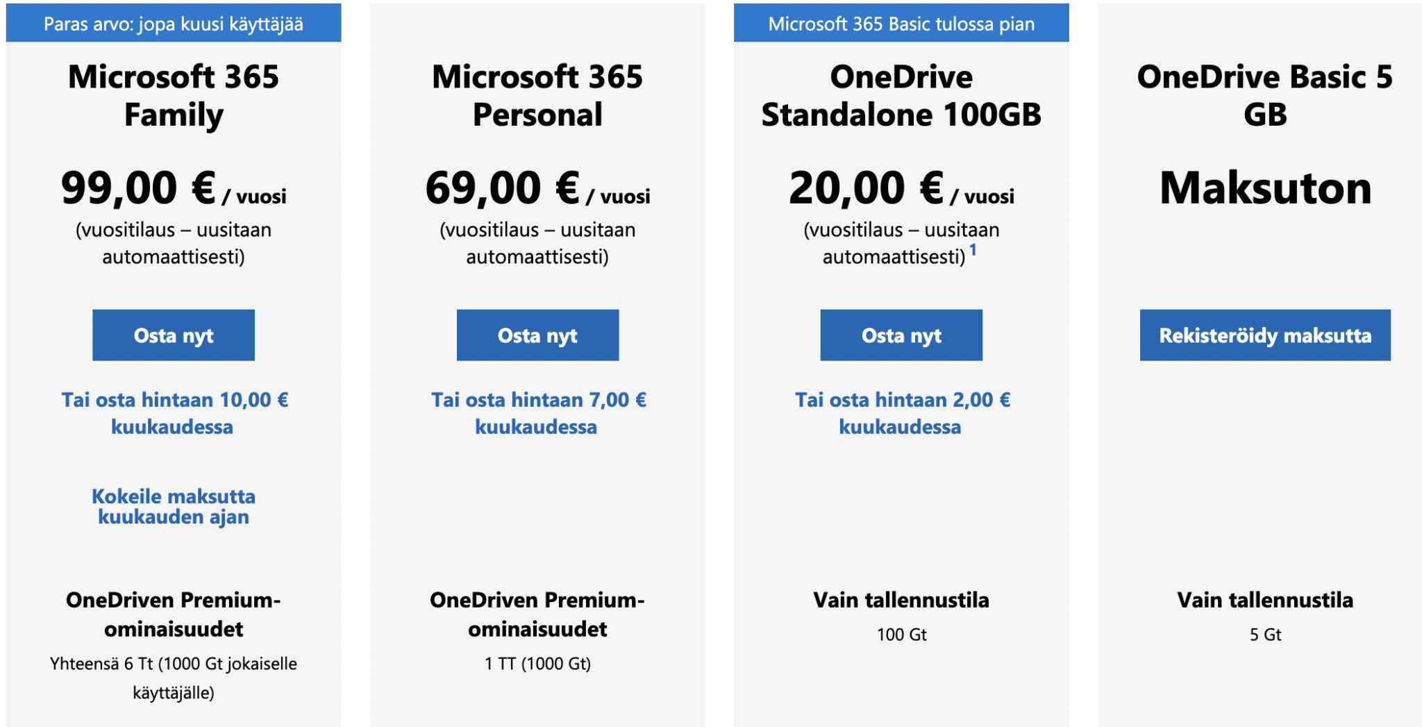Click "OneDriven Premium-ominaisuudet" under Family plan

[173, 614]
